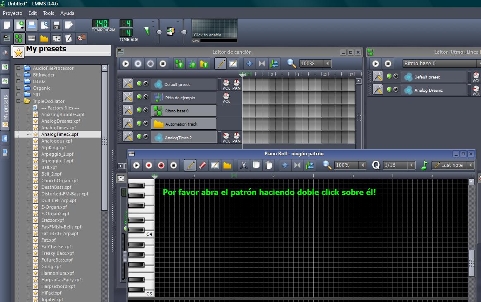Screen dimensions: 481x302
Task: Mute the Ritmo base 0 track
Action: click(x=139, y=110)
